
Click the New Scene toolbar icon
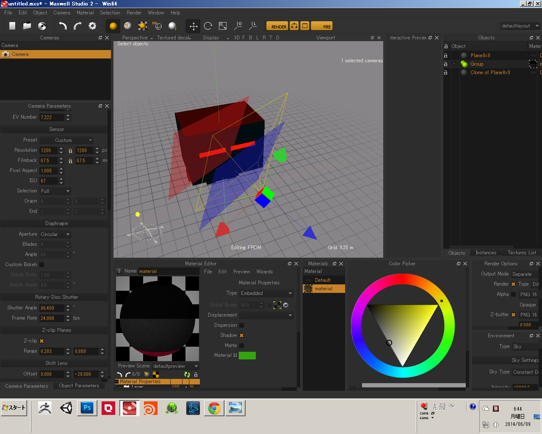(x=12, y=26)
